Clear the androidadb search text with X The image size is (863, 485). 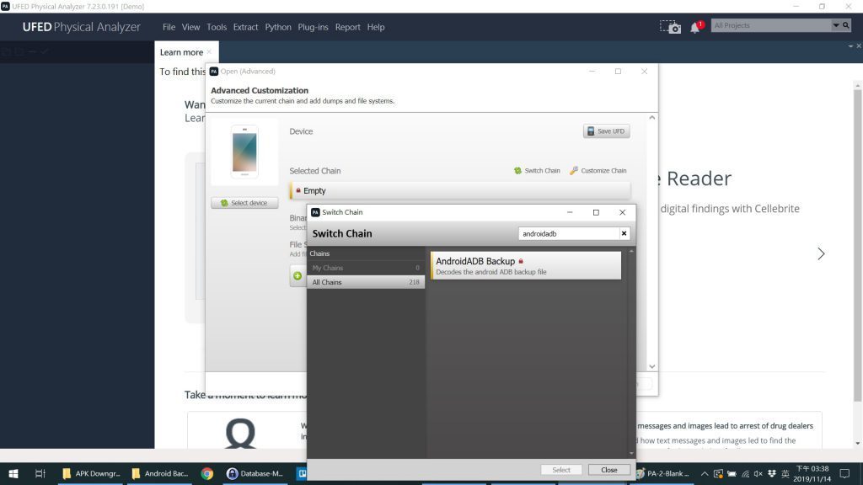pyautogui.click(x=624, y=234)
